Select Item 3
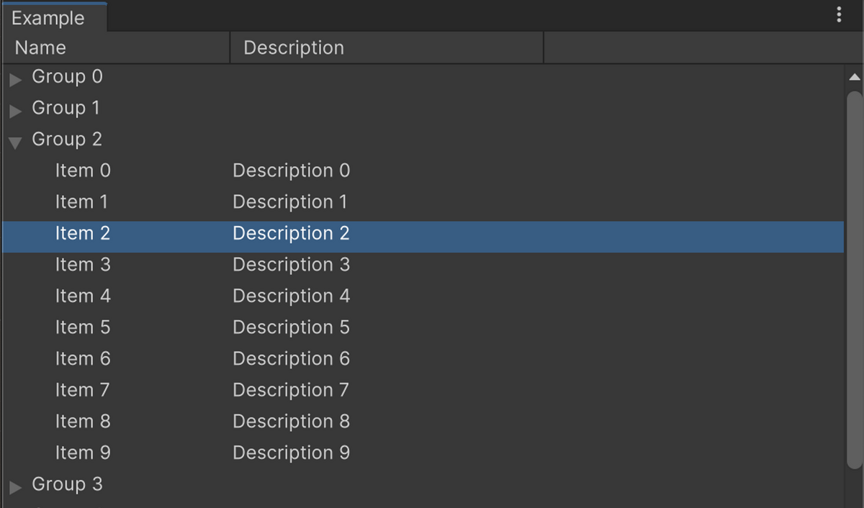This screenshot has height=508, width=864. point(83,265)
